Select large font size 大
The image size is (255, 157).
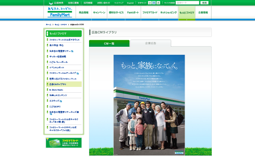[158, 3]
